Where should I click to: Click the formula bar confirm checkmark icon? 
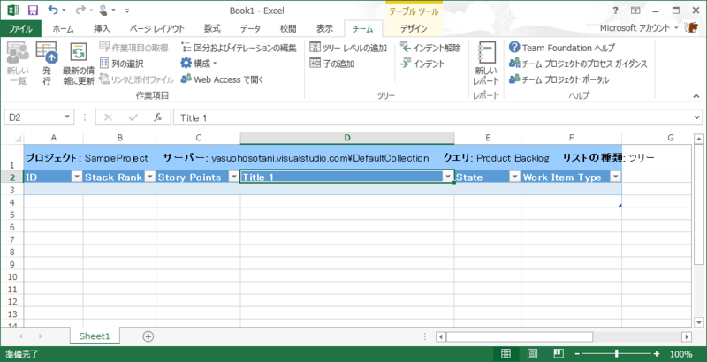(133, 117)
